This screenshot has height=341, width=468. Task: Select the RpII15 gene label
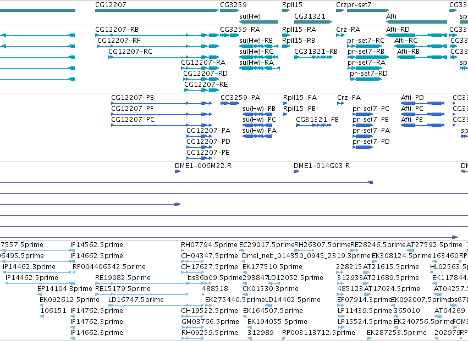pyautogui.click(x=292, y=5)
